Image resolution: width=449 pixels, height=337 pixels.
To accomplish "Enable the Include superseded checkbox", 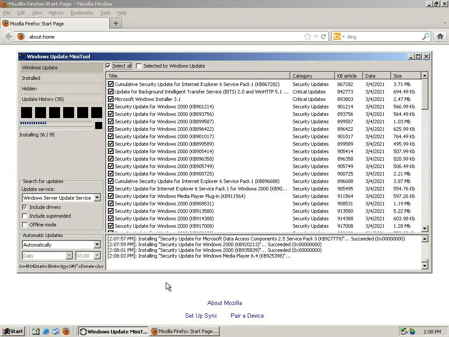I will (x=25, y=216).
